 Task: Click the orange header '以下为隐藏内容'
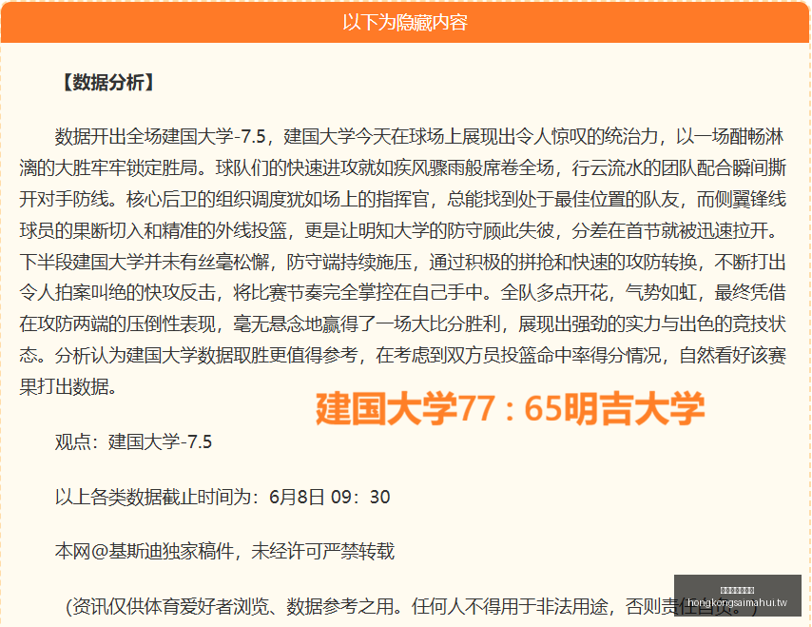pyautogui.click(x=405, y=22)
